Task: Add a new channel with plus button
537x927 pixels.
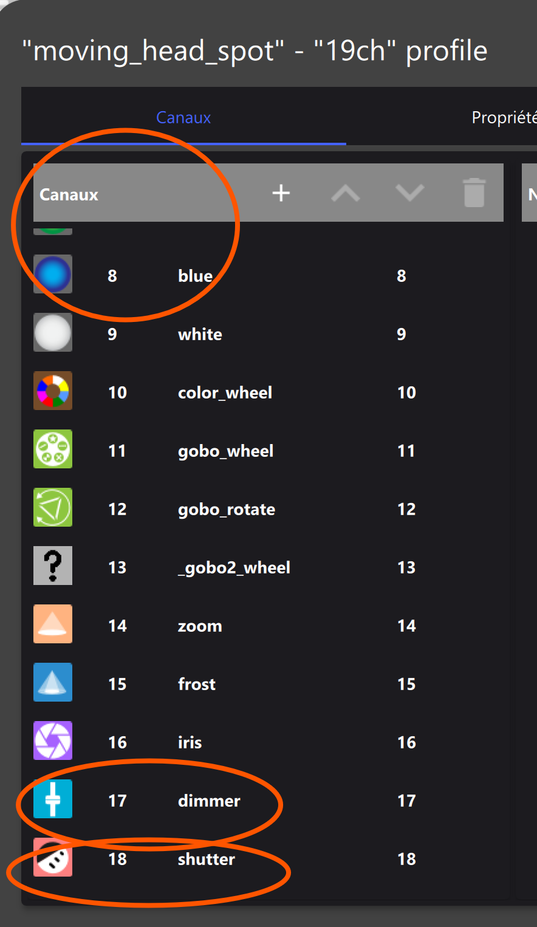Action: click(x=281, y=193)
